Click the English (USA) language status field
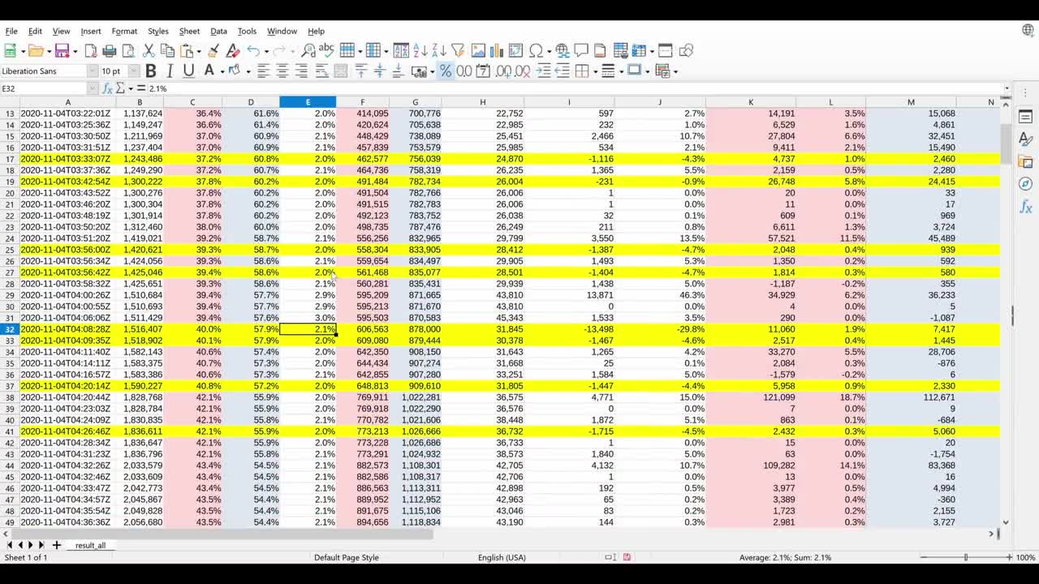The height and width of the screenshot is (584, 1039). pyautogui.click(x=502, y=557)
